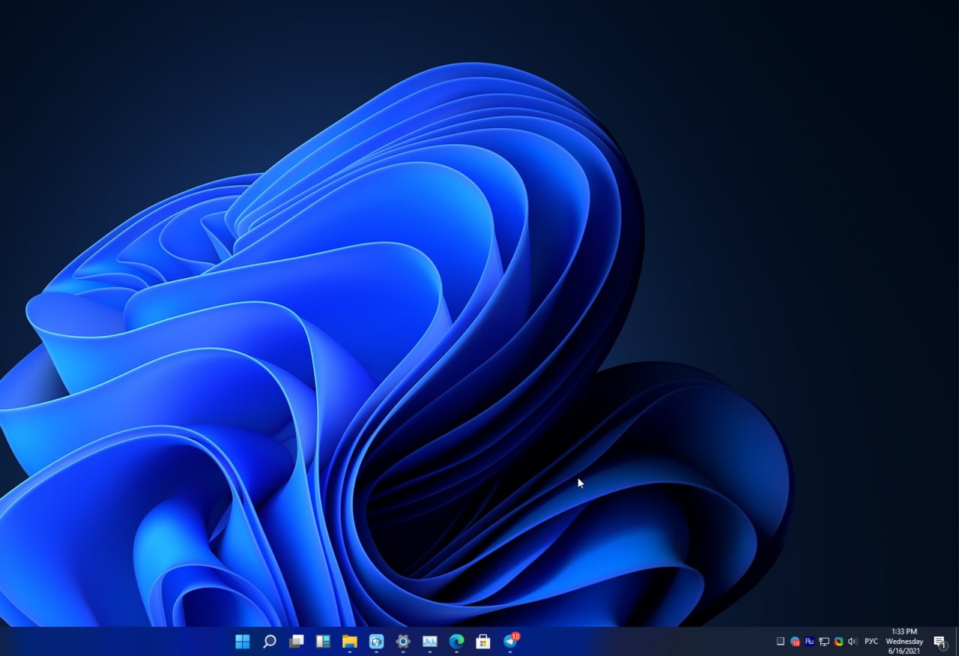Click Show Desktop strip at taskbar end
Image resolution: width=959 pixels, height=656 pixels.
pyautogui.click(x=957, y=641)
